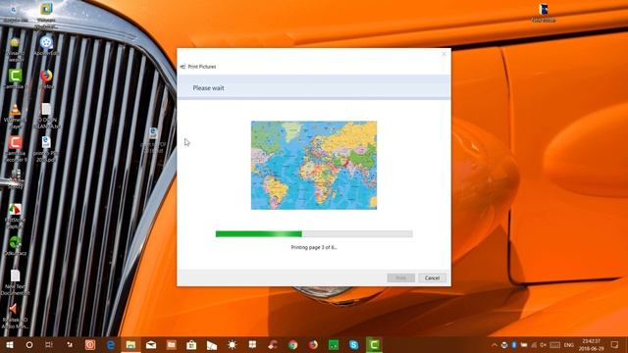Image resolution: width=628 pixels, height=353 pixels.
Task: Open the Recycle Bin style icon top-right desktop
Action: point(544,13)
